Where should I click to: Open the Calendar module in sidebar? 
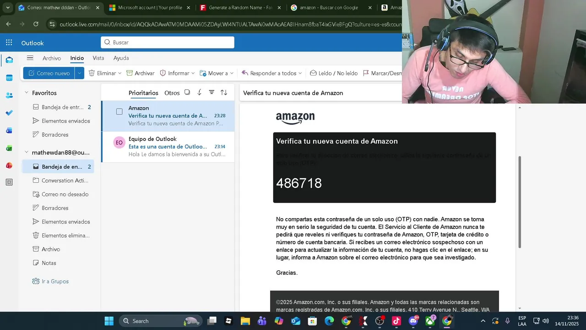tap(9, 78)
